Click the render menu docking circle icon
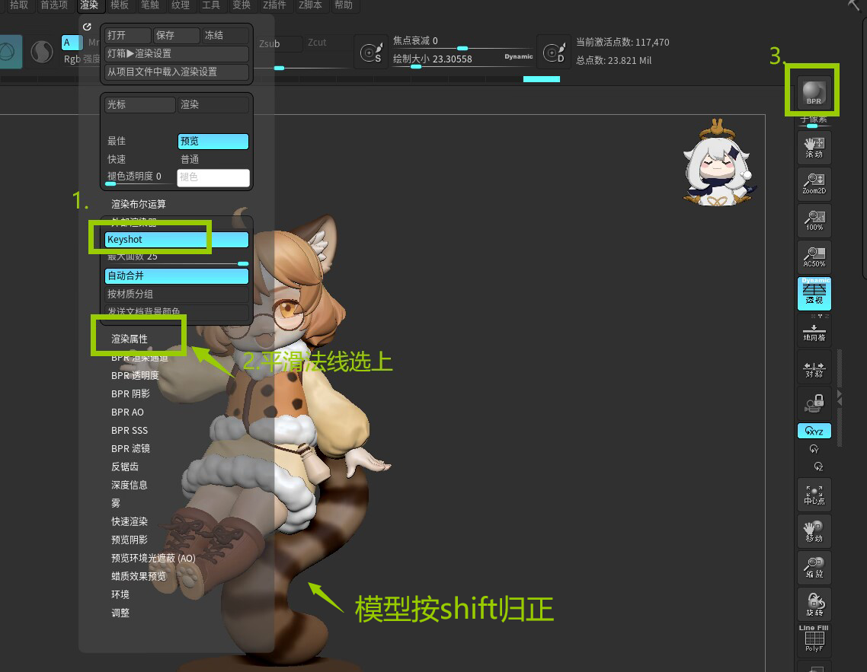Image resolution: width=867 pixels, height=672 pixels. tap(87, 27)
